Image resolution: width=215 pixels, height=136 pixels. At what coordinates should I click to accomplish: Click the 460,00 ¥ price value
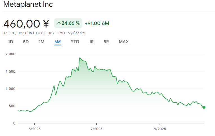(x=26, y=24)
